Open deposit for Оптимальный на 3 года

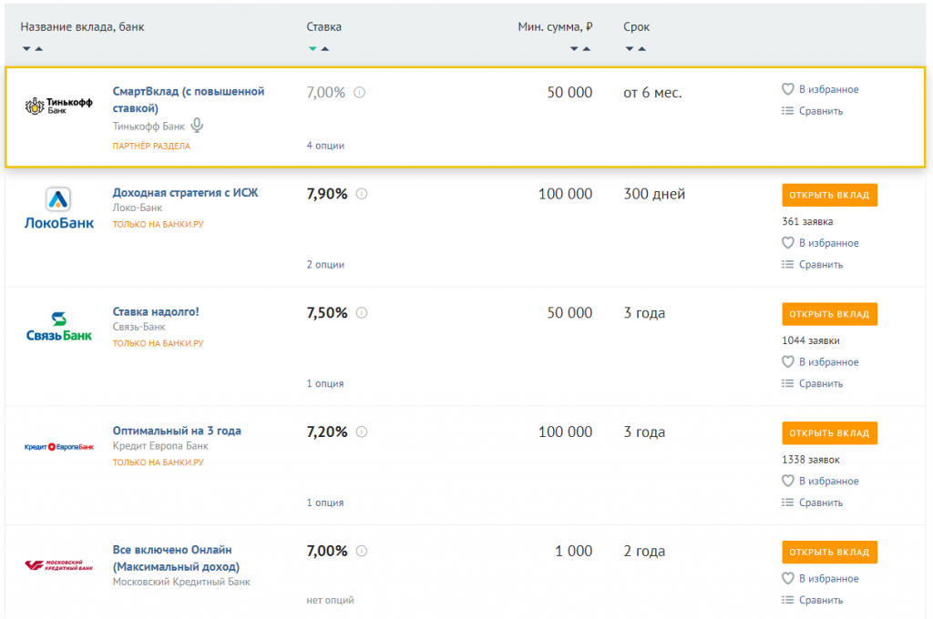tap(829, 433)
